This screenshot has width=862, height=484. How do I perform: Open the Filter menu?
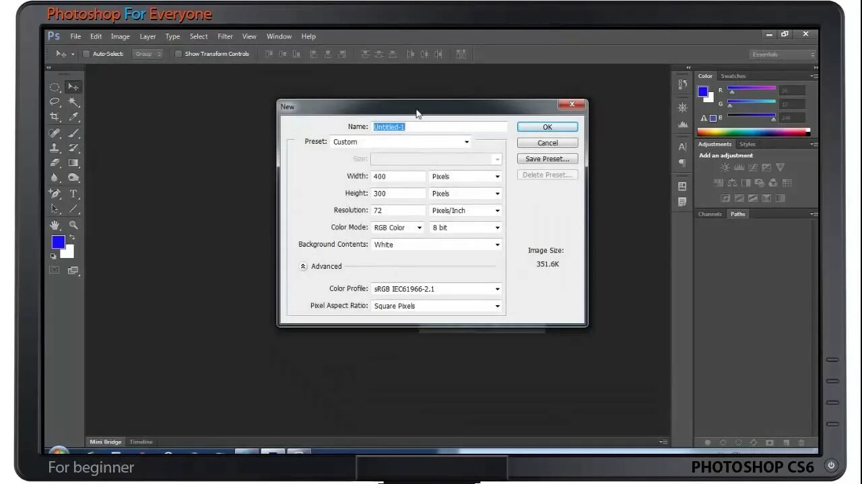[225, 36]
